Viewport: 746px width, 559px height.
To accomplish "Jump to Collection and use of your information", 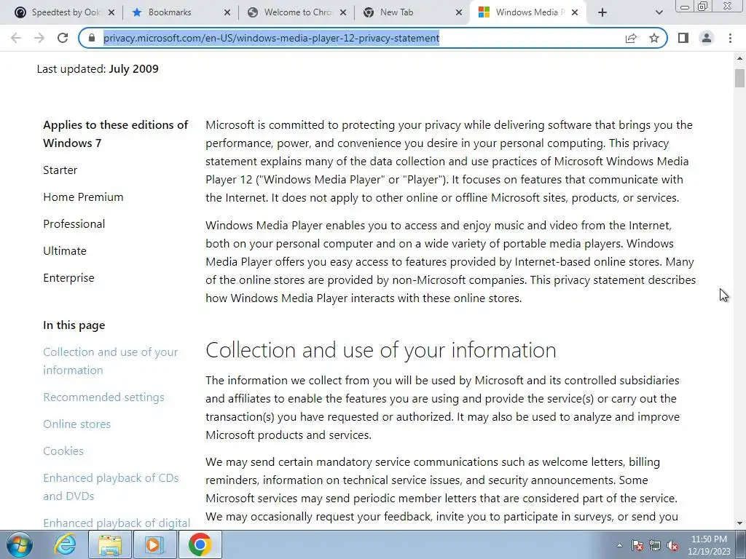I will pos(111,361).
